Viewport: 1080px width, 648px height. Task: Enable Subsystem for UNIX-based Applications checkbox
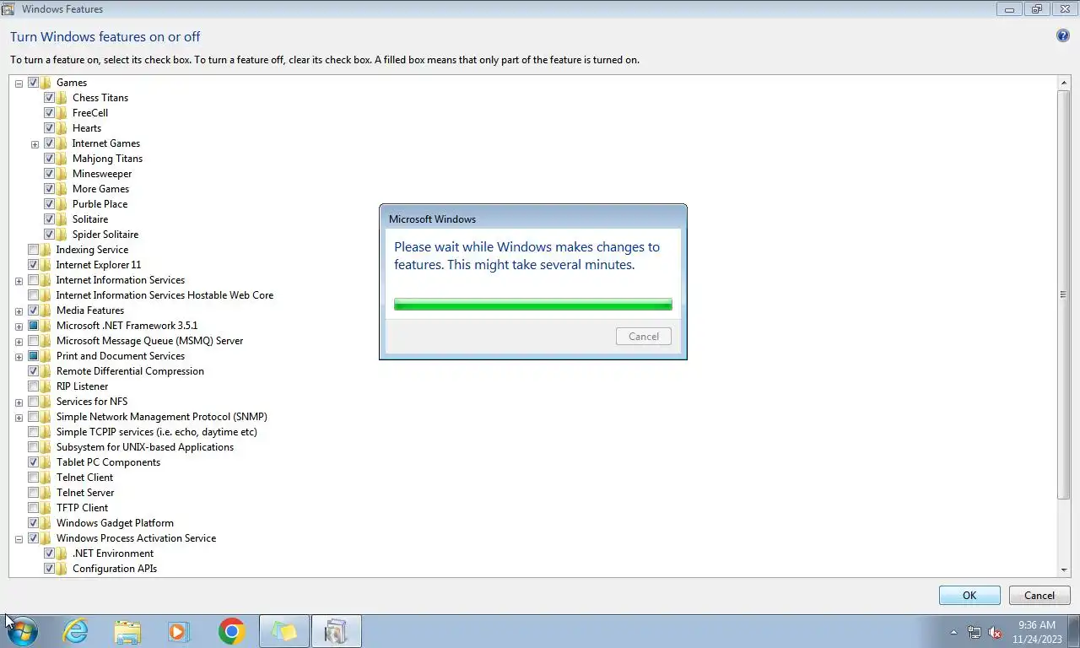pos(34,447)
